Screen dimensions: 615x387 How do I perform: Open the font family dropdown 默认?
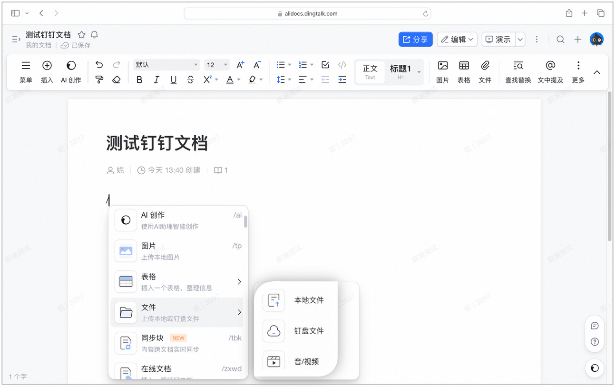click(166, 65)
